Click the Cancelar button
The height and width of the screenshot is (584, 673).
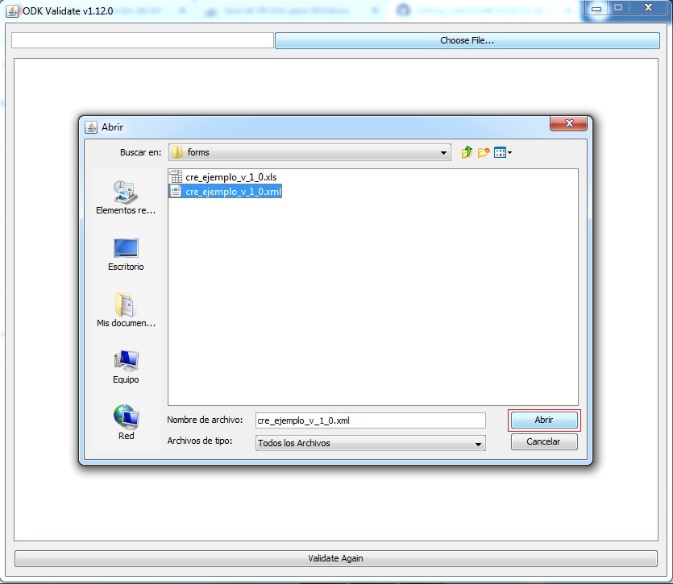[x=544, y=441]
